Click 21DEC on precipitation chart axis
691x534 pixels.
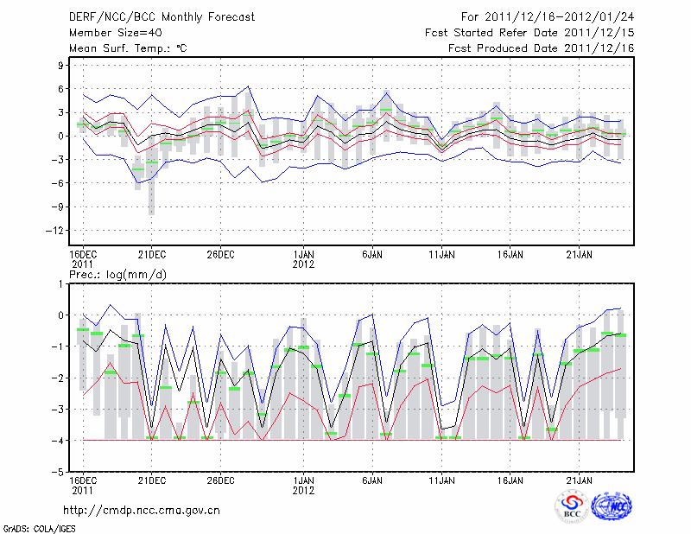pos(151,480)
